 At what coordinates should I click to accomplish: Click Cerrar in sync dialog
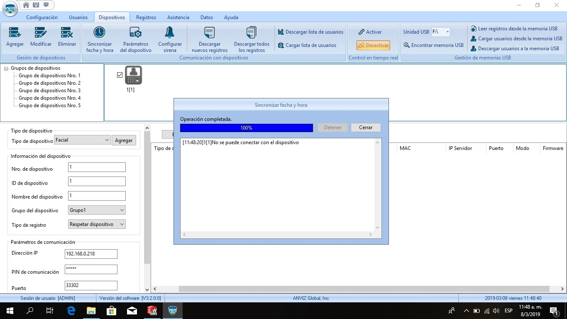coord(366,128)
